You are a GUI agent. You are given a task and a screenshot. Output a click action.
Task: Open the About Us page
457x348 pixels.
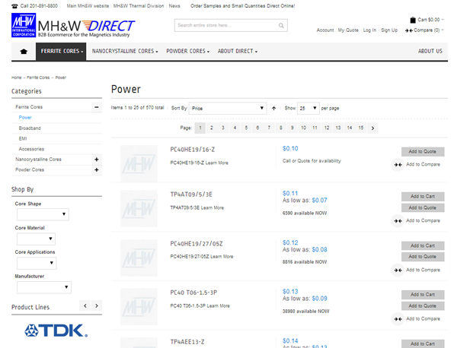click(430, 52)
